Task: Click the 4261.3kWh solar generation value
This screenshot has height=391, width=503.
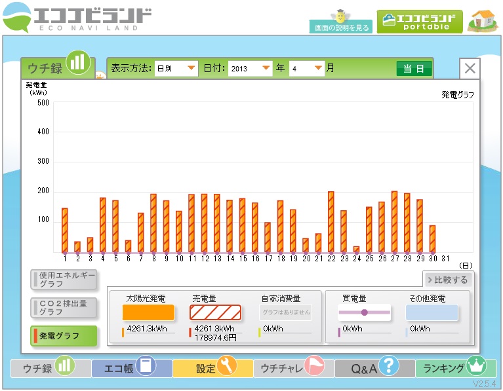Action: tap(147, 329)
